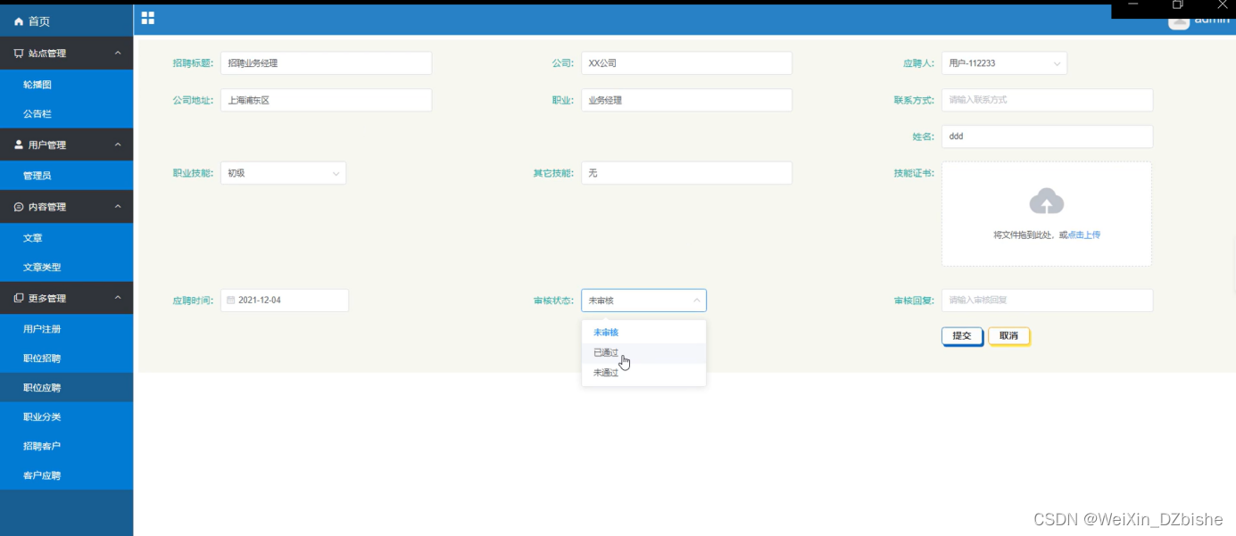
Task: Click the 姓名 input field containing ddd
Action: pos(1047,136)
